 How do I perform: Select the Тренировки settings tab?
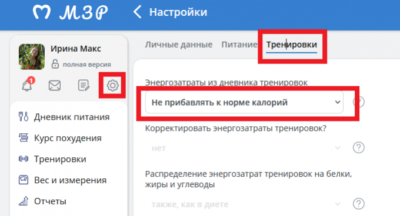click(x=292, y=45)
